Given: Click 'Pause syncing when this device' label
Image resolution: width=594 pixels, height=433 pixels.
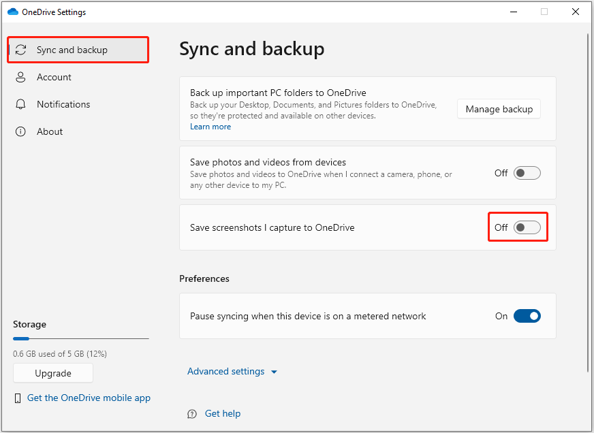Looking at the screenshot, I should pyautogui.click(x=308, y=316).
